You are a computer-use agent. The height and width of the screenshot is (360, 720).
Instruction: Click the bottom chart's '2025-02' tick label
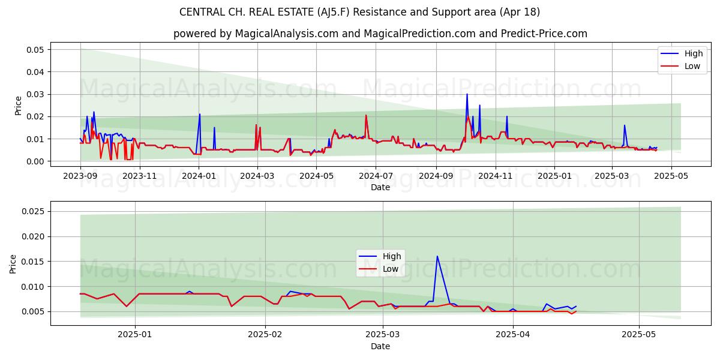click(x=265, y=335)
